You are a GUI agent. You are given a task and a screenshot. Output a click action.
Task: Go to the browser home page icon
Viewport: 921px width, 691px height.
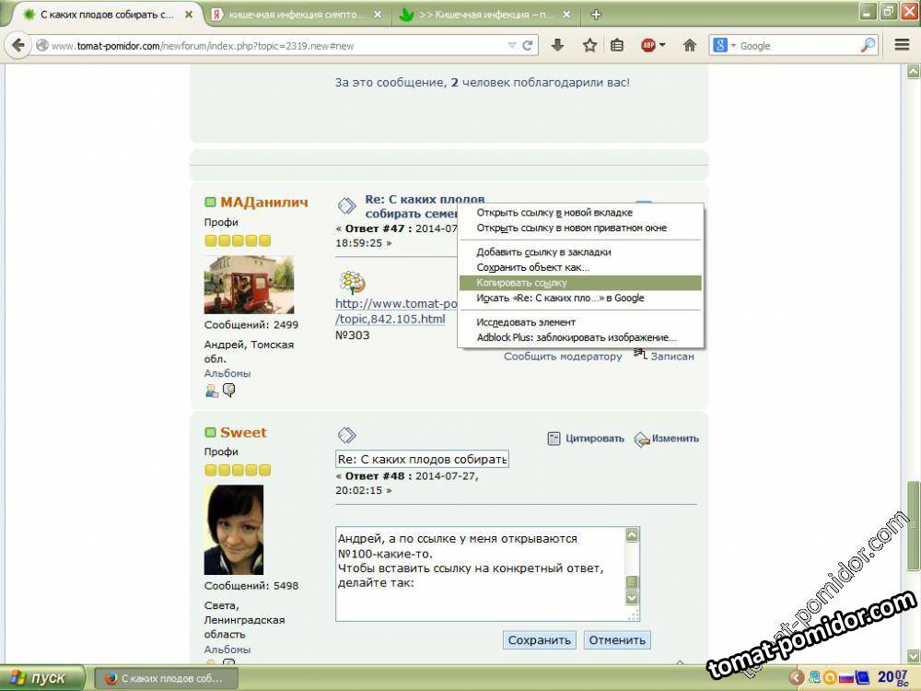point(689,45)
